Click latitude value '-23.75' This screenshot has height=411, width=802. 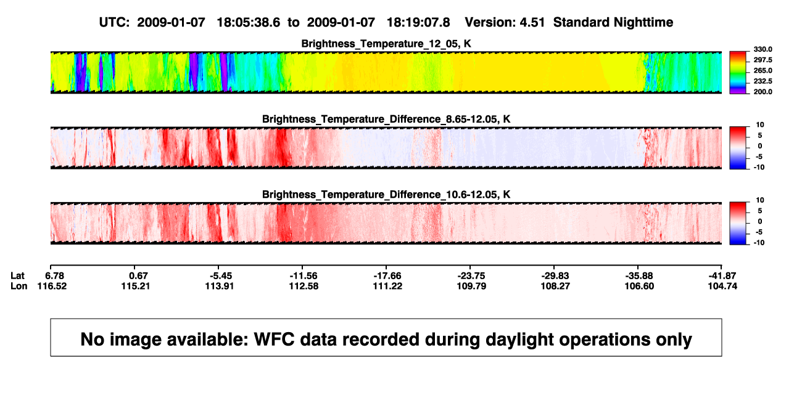coord(471,275)
